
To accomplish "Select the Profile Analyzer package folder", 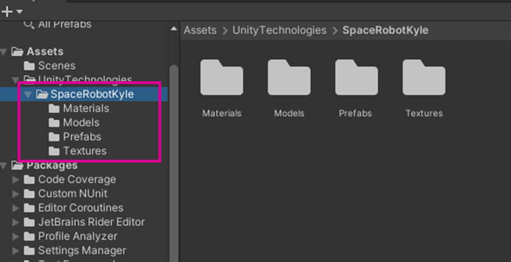I will point(77,236).
